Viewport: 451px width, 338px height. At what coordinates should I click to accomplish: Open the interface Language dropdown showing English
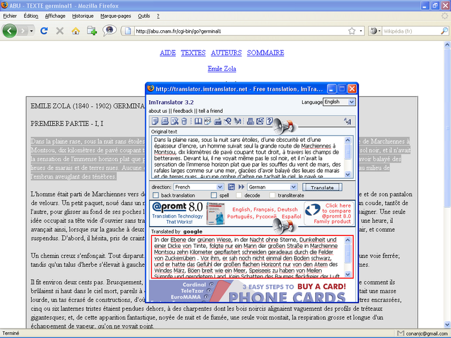(339, 102)
